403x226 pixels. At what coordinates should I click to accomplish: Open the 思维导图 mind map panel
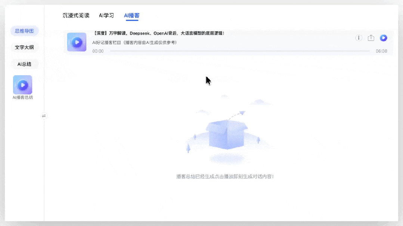pyautogui.click(x=24, y=31)
